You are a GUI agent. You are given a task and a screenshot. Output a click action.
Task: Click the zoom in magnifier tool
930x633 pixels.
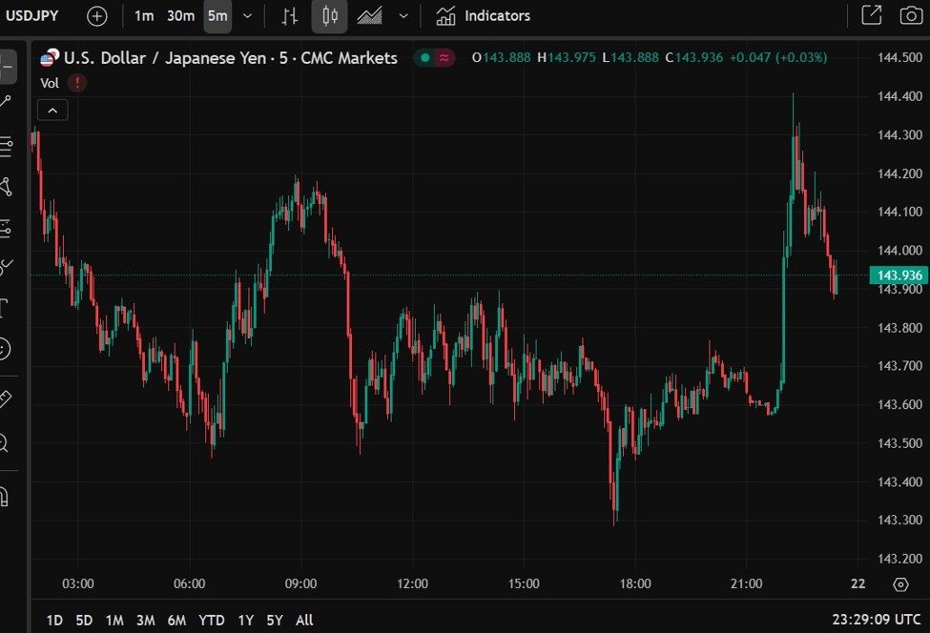click(x=5, y=442)
